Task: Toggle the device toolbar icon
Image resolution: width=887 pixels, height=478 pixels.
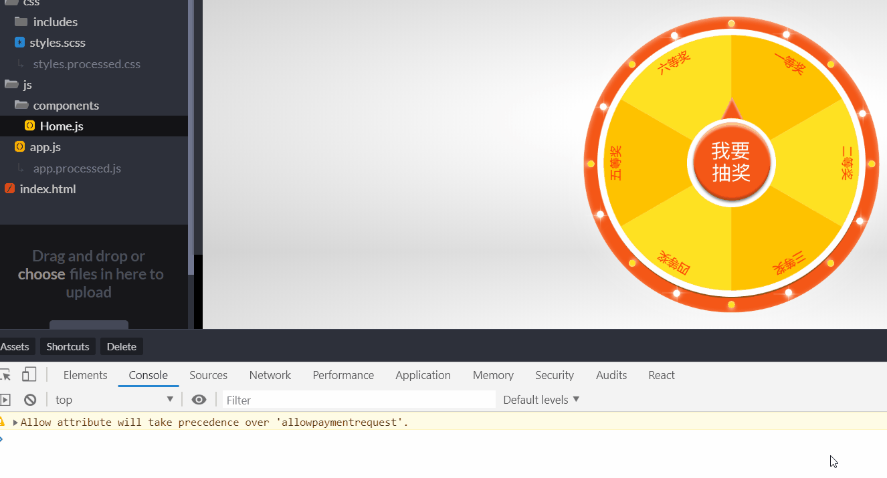Action: pyautogui.click(x=29, y=374)
